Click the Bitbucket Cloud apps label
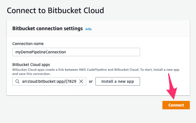 (31, 65)
